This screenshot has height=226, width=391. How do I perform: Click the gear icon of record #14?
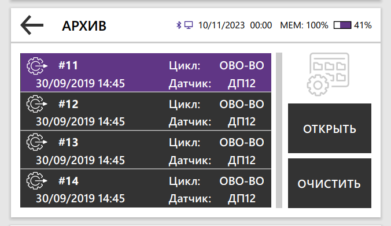37,181
